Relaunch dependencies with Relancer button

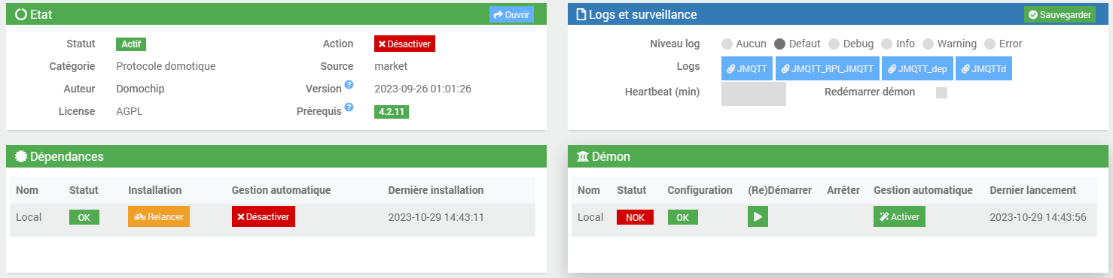159,216
